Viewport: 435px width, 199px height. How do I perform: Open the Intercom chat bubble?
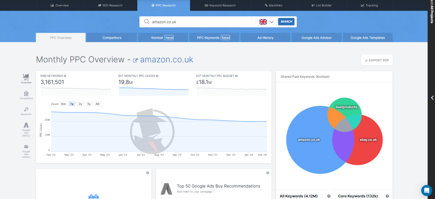coord(427,191)
